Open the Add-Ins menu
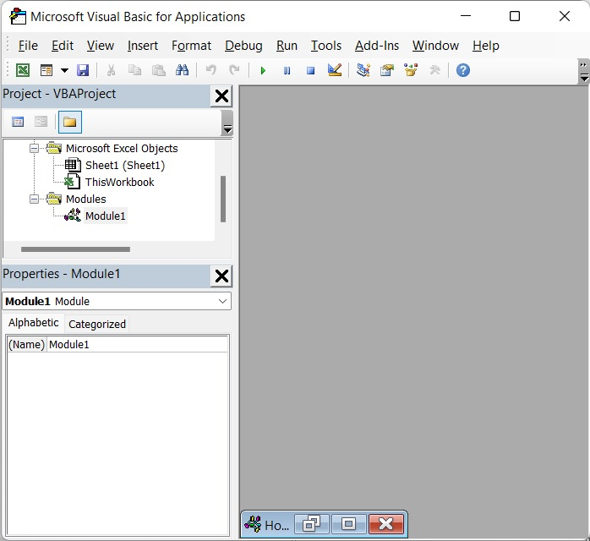Image resolution: width=590 pixels, height=541 pixels. coord(377,46)
